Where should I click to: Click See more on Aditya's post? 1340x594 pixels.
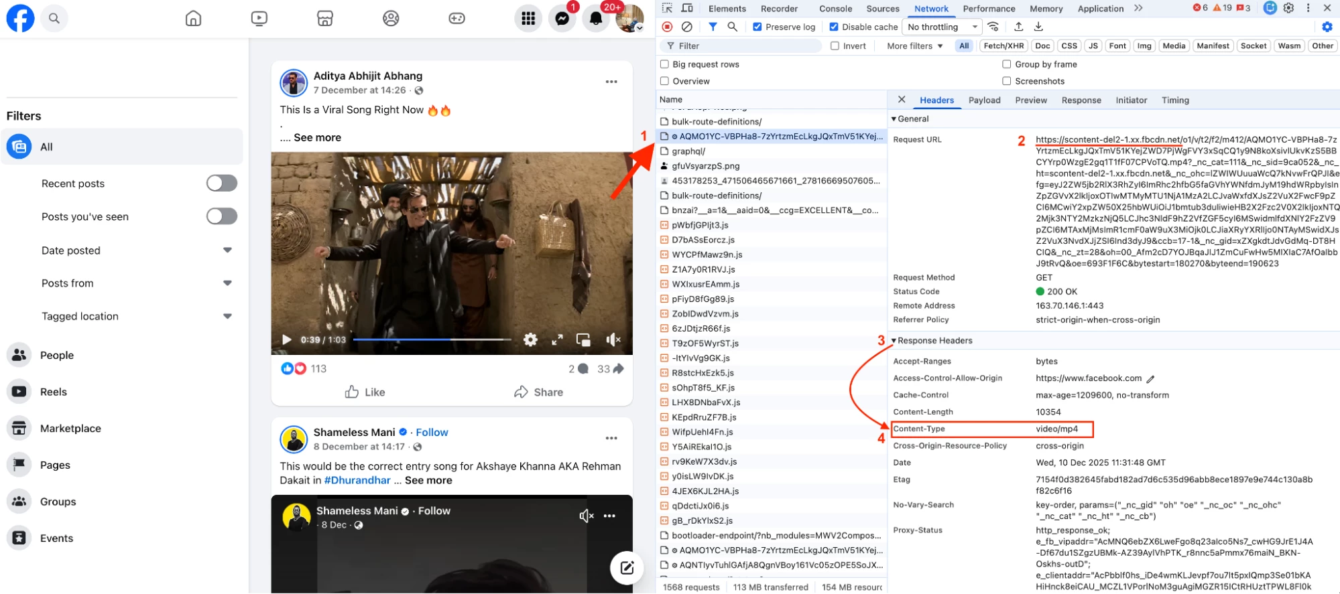click(x=317, y=137)
